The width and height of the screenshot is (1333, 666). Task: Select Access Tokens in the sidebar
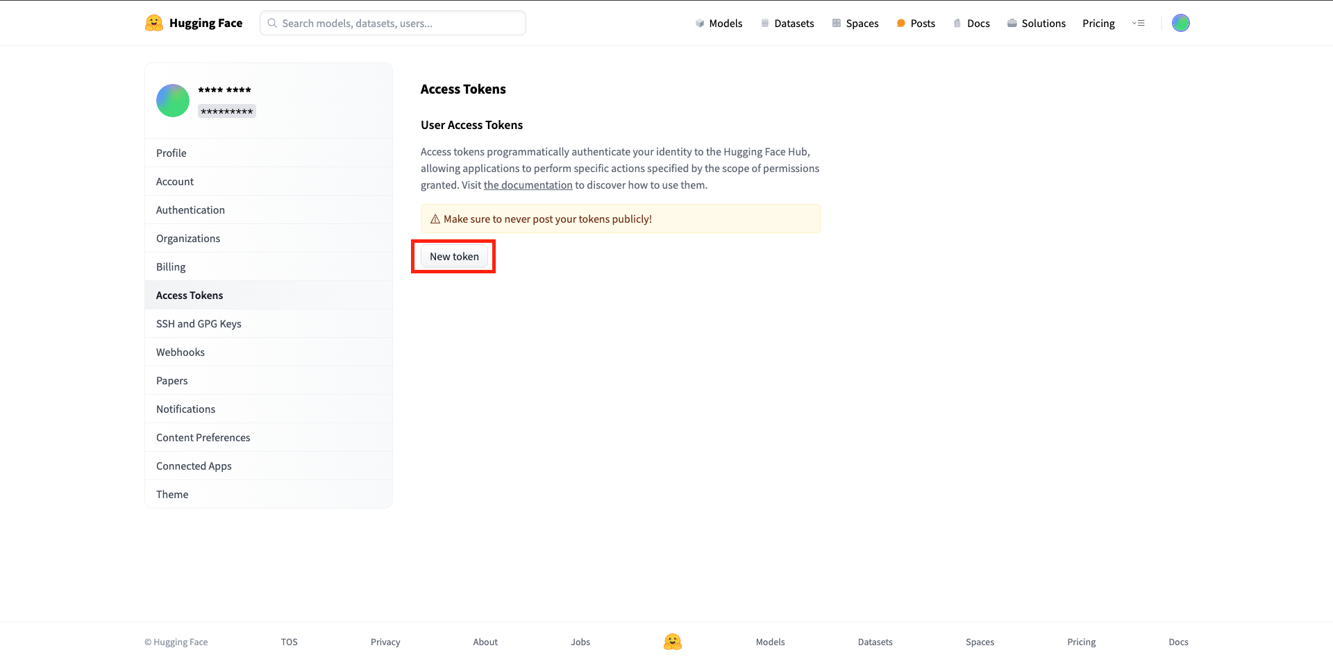pos(269,295)
